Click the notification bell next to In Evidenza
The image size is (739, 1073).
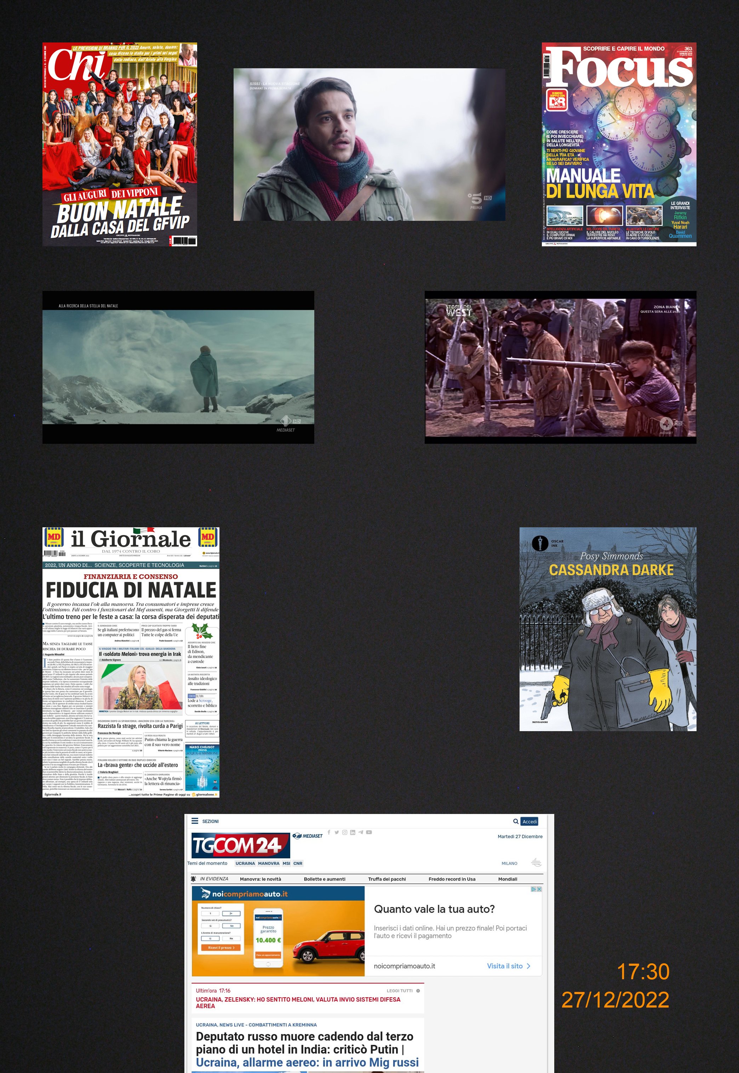[194, 879]
